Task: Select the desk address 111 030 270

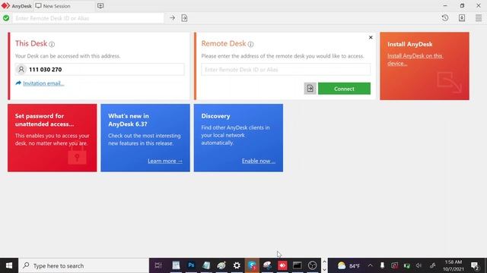Action: tap(46, 69)
